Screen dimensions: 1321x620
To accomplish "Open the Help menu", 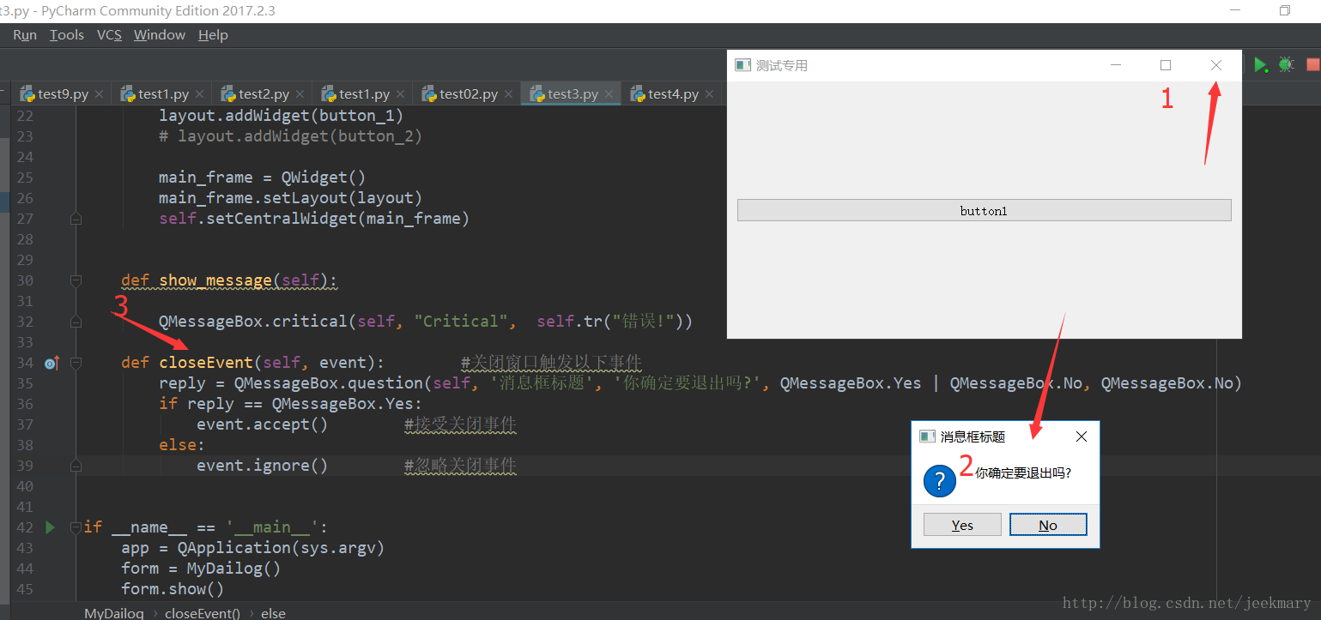I will coord(213,34).
